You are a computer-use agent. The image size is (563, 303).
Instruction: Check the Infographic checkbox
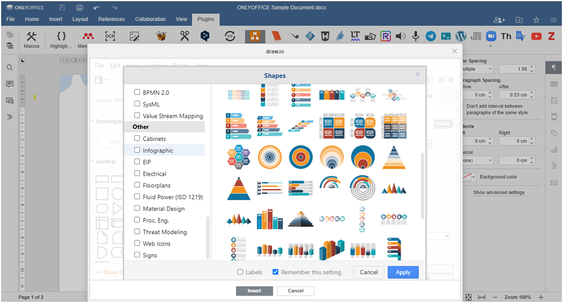(137, 150)
